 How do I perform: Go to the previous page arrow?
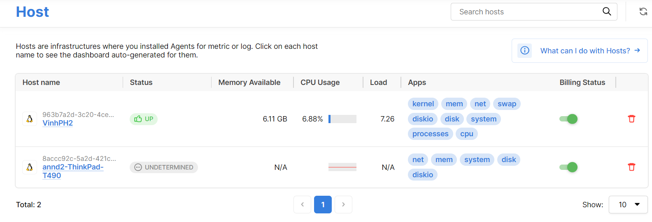(x=302, y=204)
